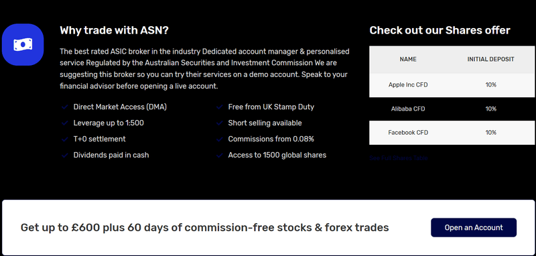
Task: Click checkmark icon beside Free from UK Stamp Duty
Action: [x=220, y=107]
